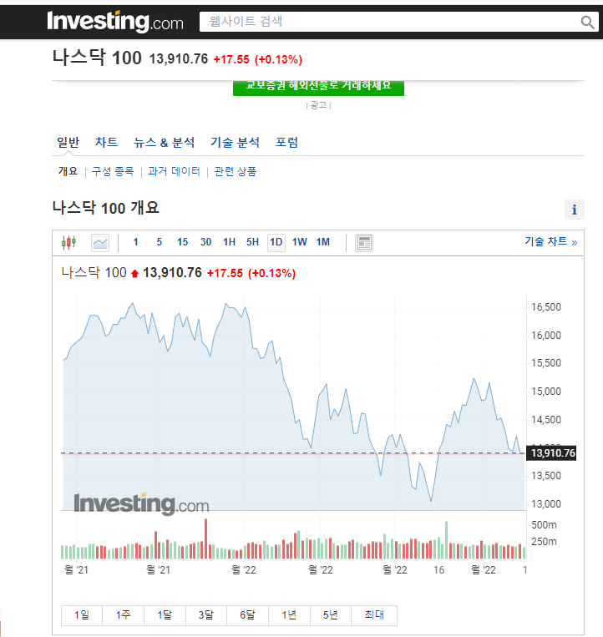Click the blue info icon
The height and width of the screenshot is (637, 603).
pos(574,210)
